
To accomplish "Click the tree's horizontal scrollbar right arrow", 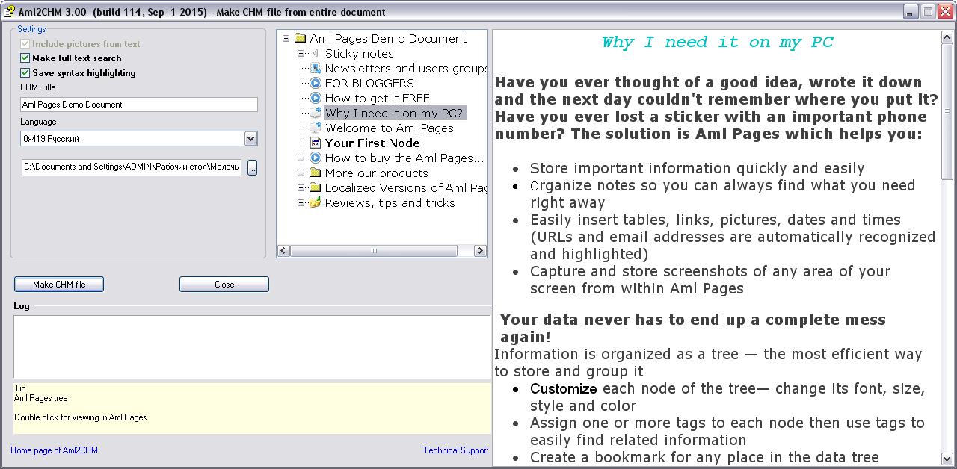I will tap(481, 252).
